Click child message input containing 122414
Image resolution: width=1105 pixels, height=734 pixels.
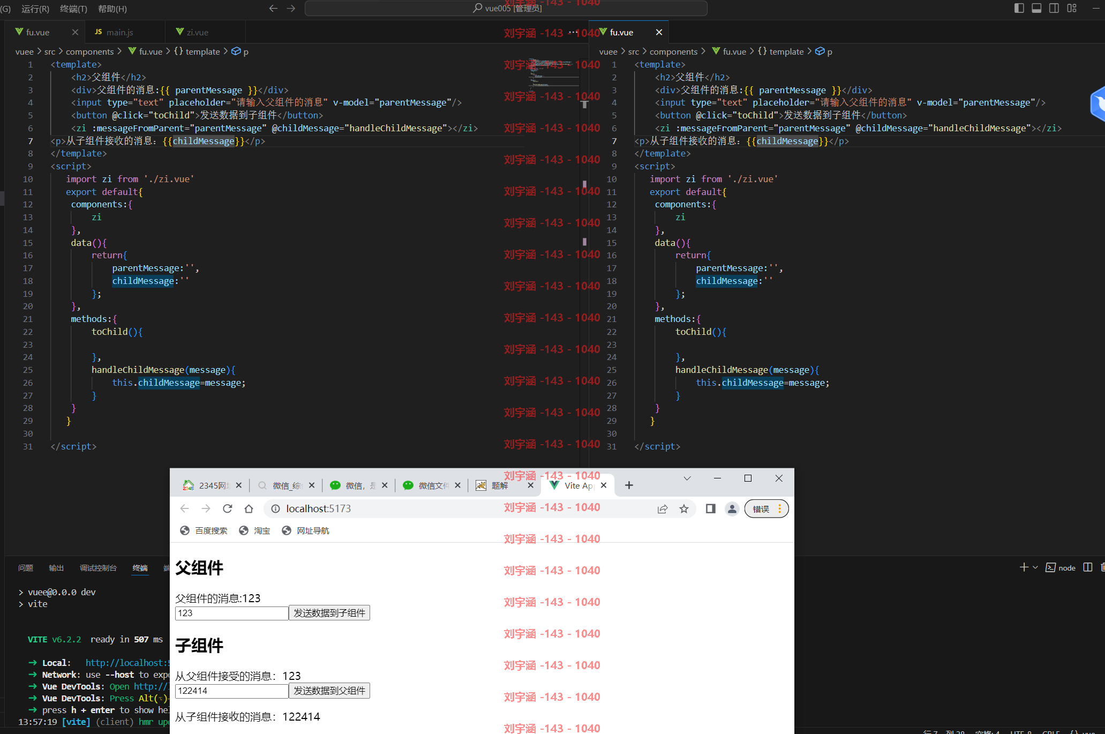coord(232,691)
